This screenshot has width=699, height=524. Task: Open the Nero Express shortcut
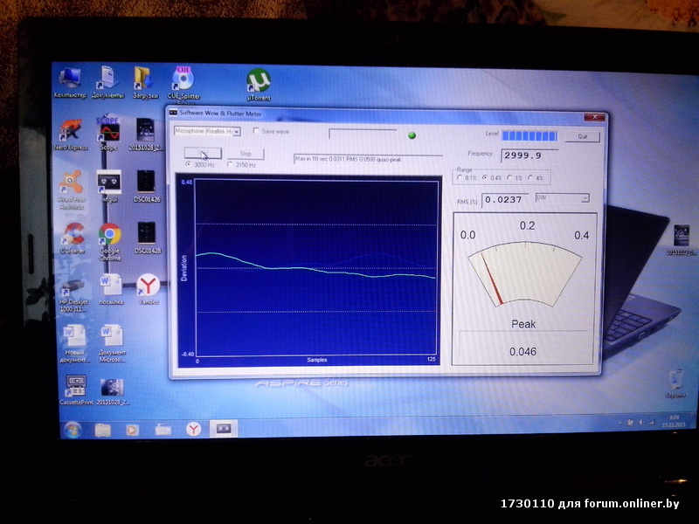tap(73, 133)
